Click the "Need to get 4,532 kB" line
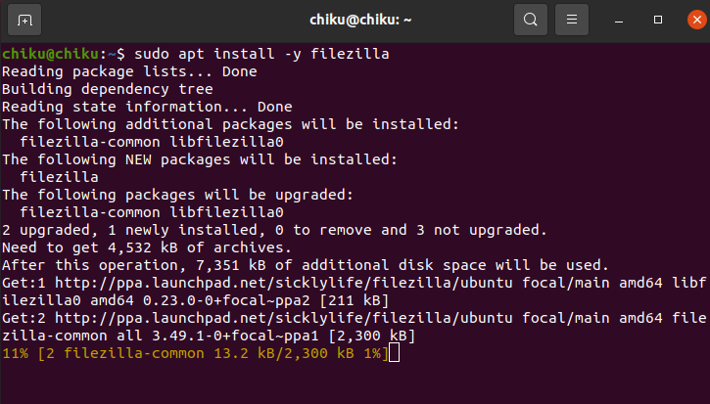This screenshot has height=404, width=710. [139, 247]
